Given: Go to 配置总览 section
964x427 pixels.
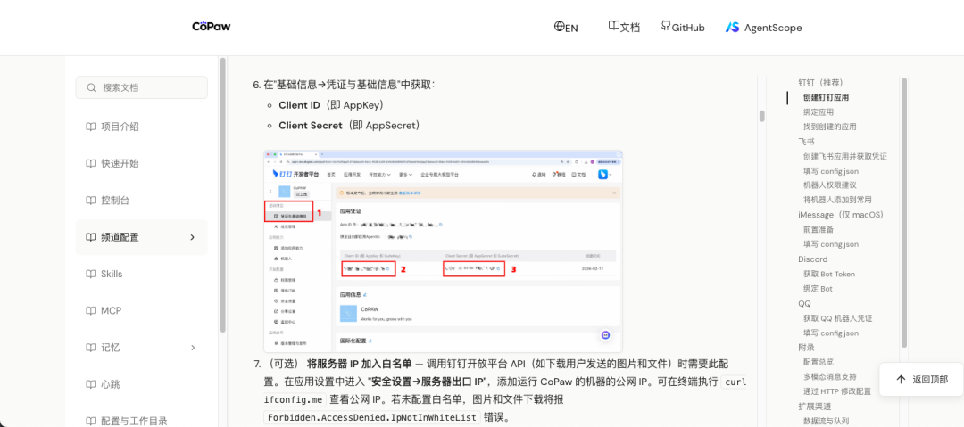Looking at the screenshot, I should 819,362.
